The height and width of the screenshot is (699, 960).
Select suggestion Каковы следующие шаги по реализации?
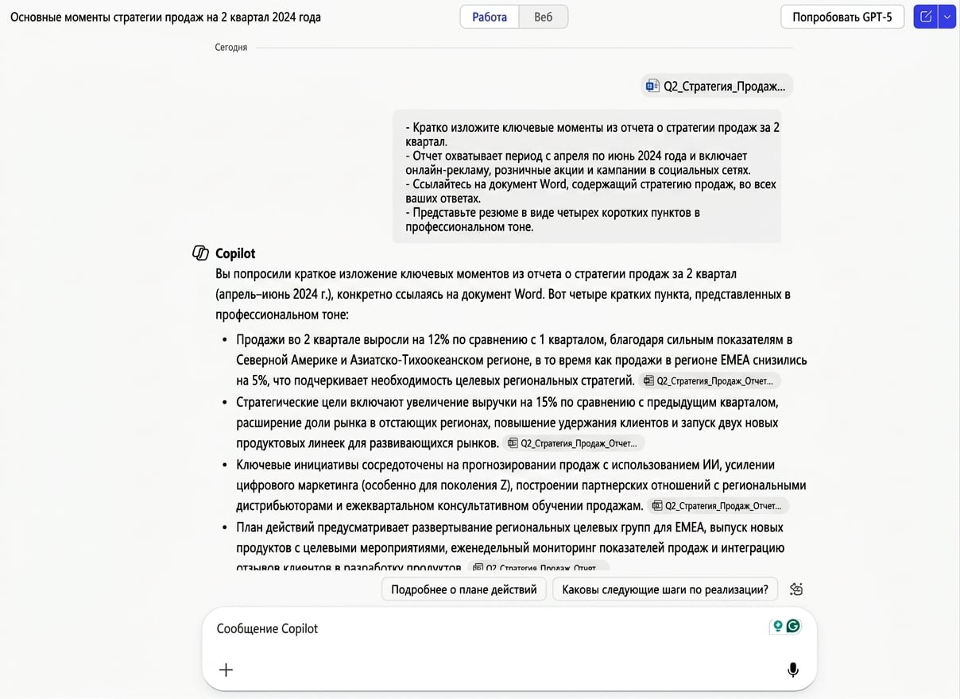[x=665, y=589]
